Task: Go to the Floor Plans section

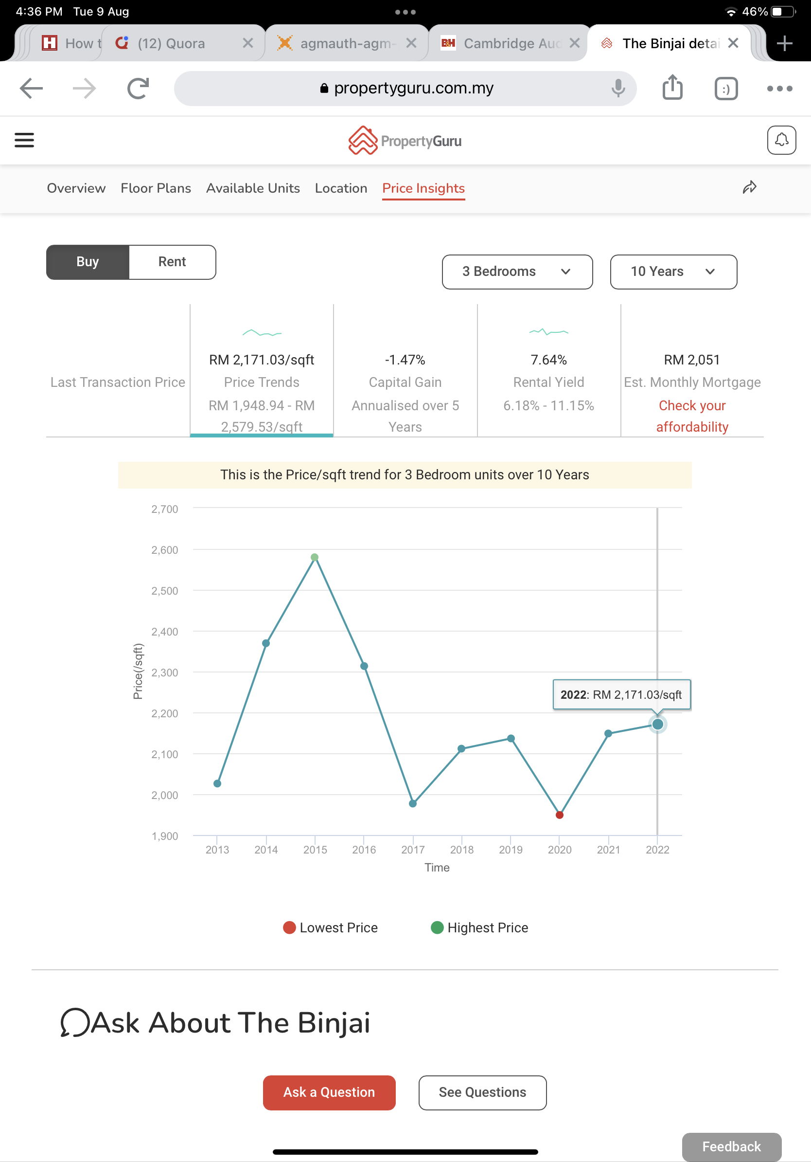Action: (x=156, y=188)
